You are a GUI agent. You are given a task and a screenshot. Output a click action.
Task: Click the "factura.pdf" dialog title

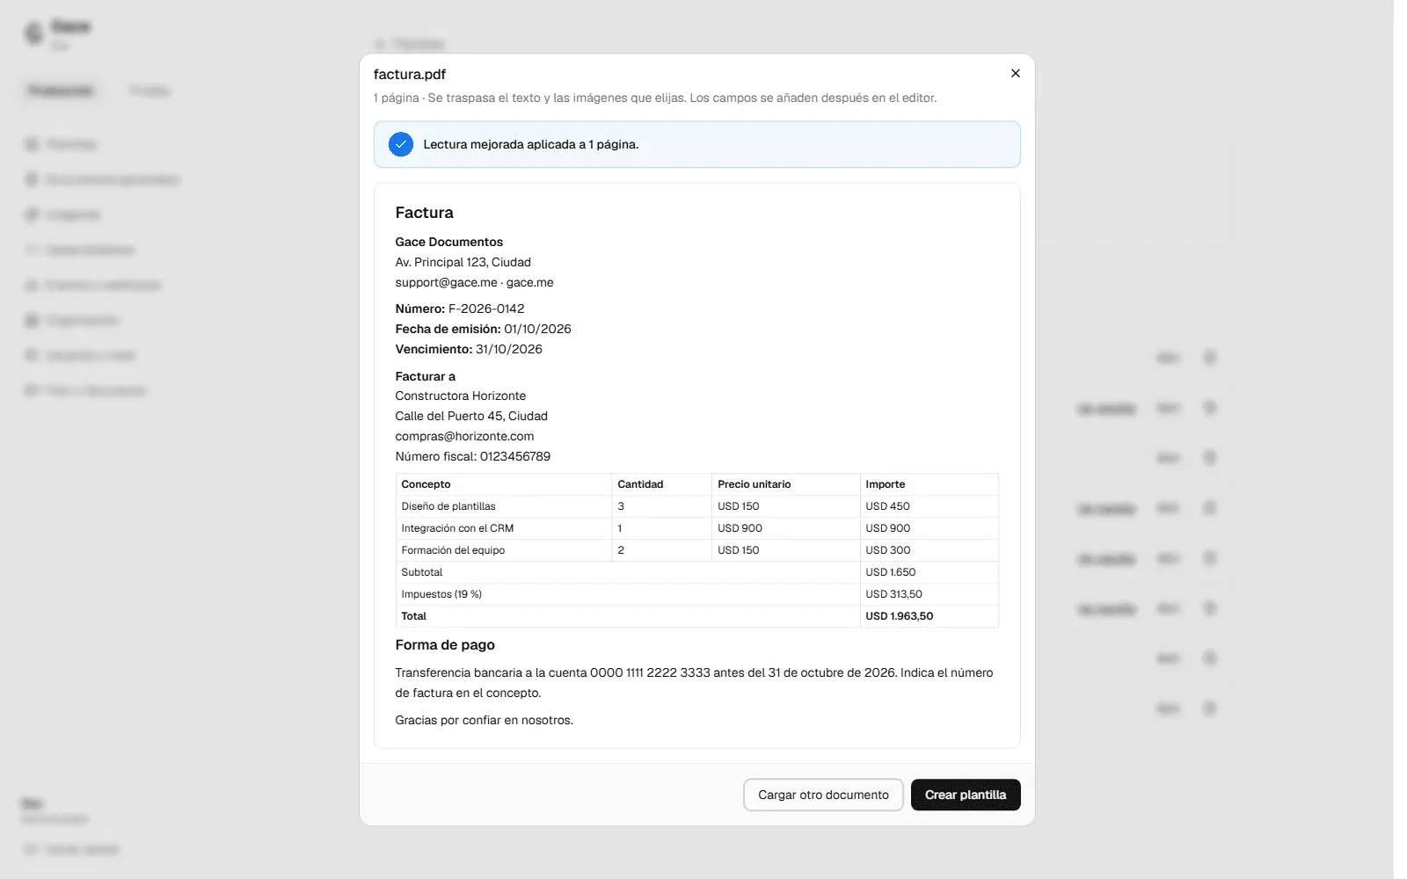coord(410,75)
